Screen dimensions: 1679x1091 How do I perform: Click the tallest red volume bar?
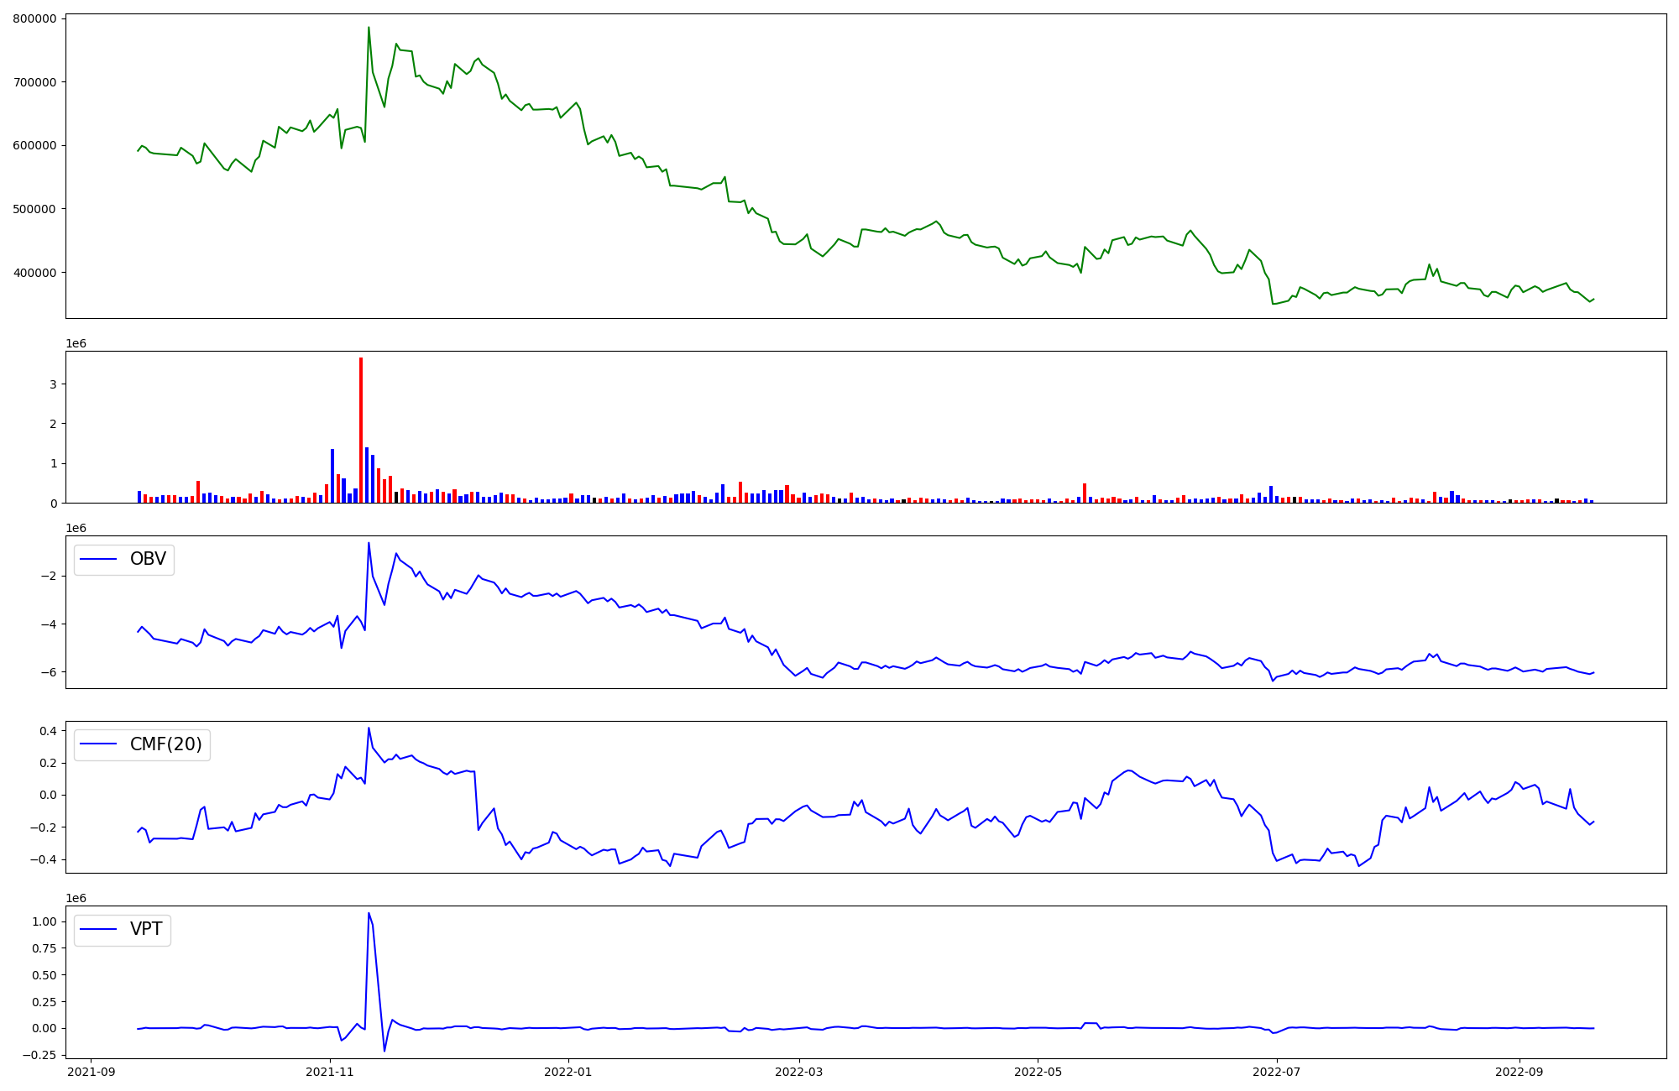pyautogui.click(x=361, y=428)
